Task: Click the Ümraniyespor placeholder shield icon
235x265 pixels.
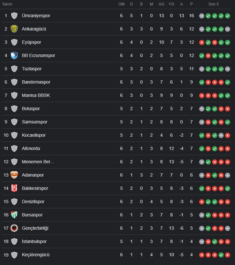Action: 14,16
